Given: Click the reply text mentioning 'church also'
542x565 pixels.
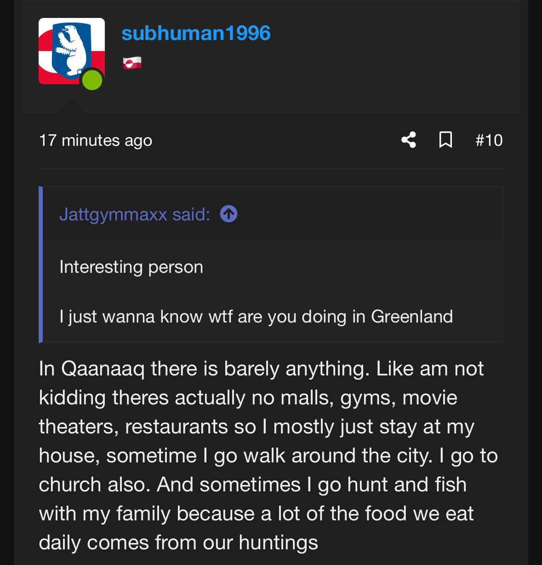Looking at the screenshot, I should (x=94, y=484).
